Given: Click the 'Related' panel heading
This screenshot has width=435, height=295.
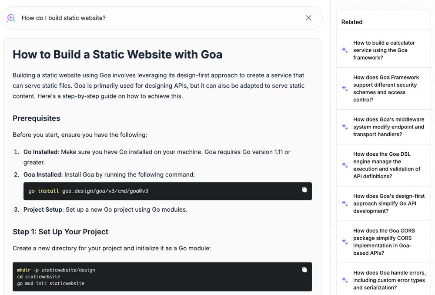Looking at the screenshot, I should (x=352, y=22).
